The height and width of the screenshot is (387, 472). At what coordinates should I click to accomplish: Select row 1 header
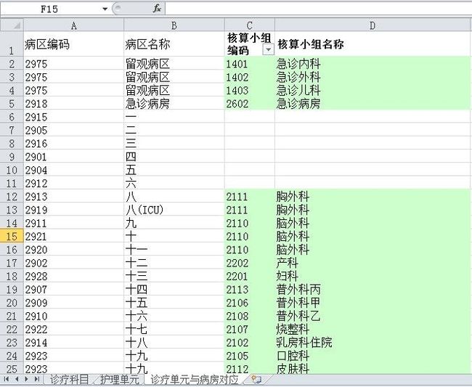tap(12, 44)
